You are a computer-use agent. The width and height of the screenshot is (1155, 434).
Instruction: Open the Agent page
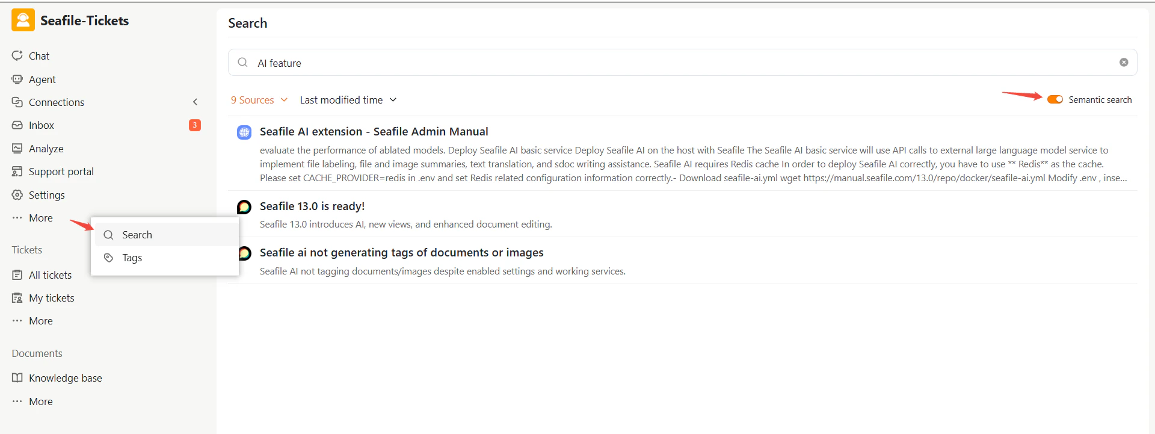click(x=42, y=79)
